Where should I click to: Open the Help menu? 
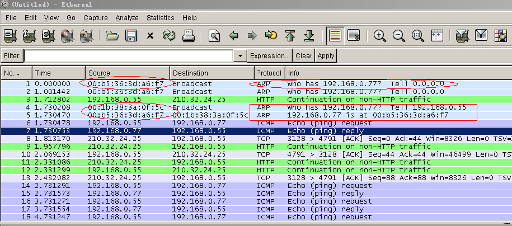tap(189, 18)
